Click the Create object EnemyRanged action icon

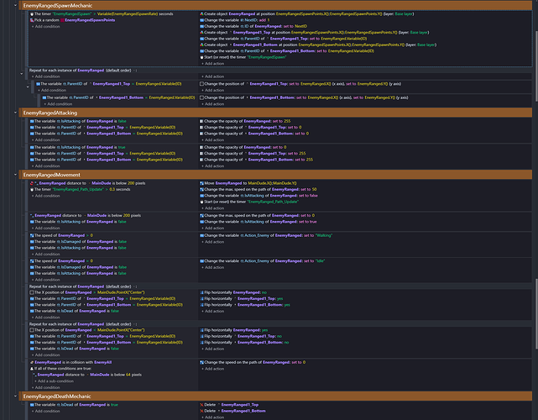pos(201,14)
